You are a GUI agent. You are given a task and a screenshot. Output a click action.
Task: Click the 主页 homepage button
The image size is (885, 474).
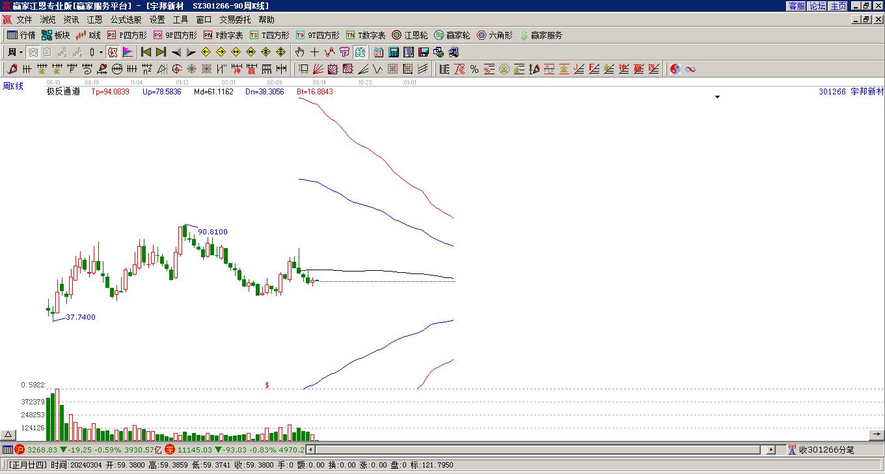tap(838, 6)
